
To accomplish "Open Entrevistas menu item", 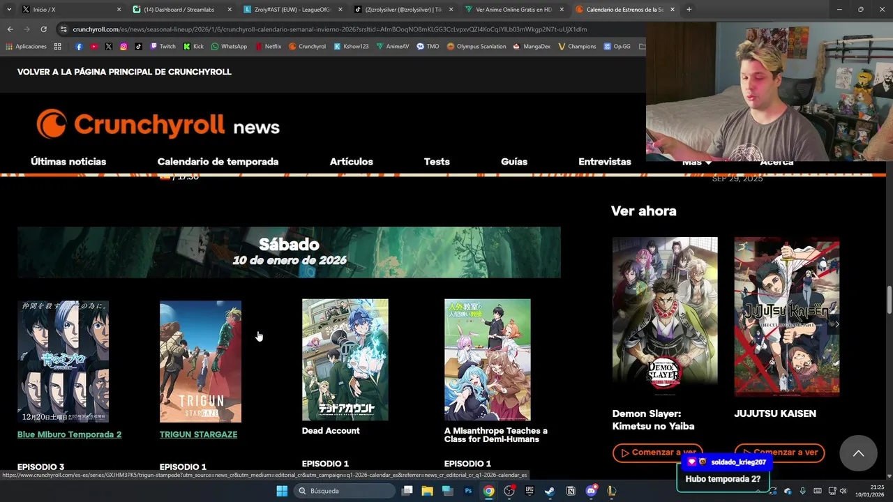I will pos(605,162).
